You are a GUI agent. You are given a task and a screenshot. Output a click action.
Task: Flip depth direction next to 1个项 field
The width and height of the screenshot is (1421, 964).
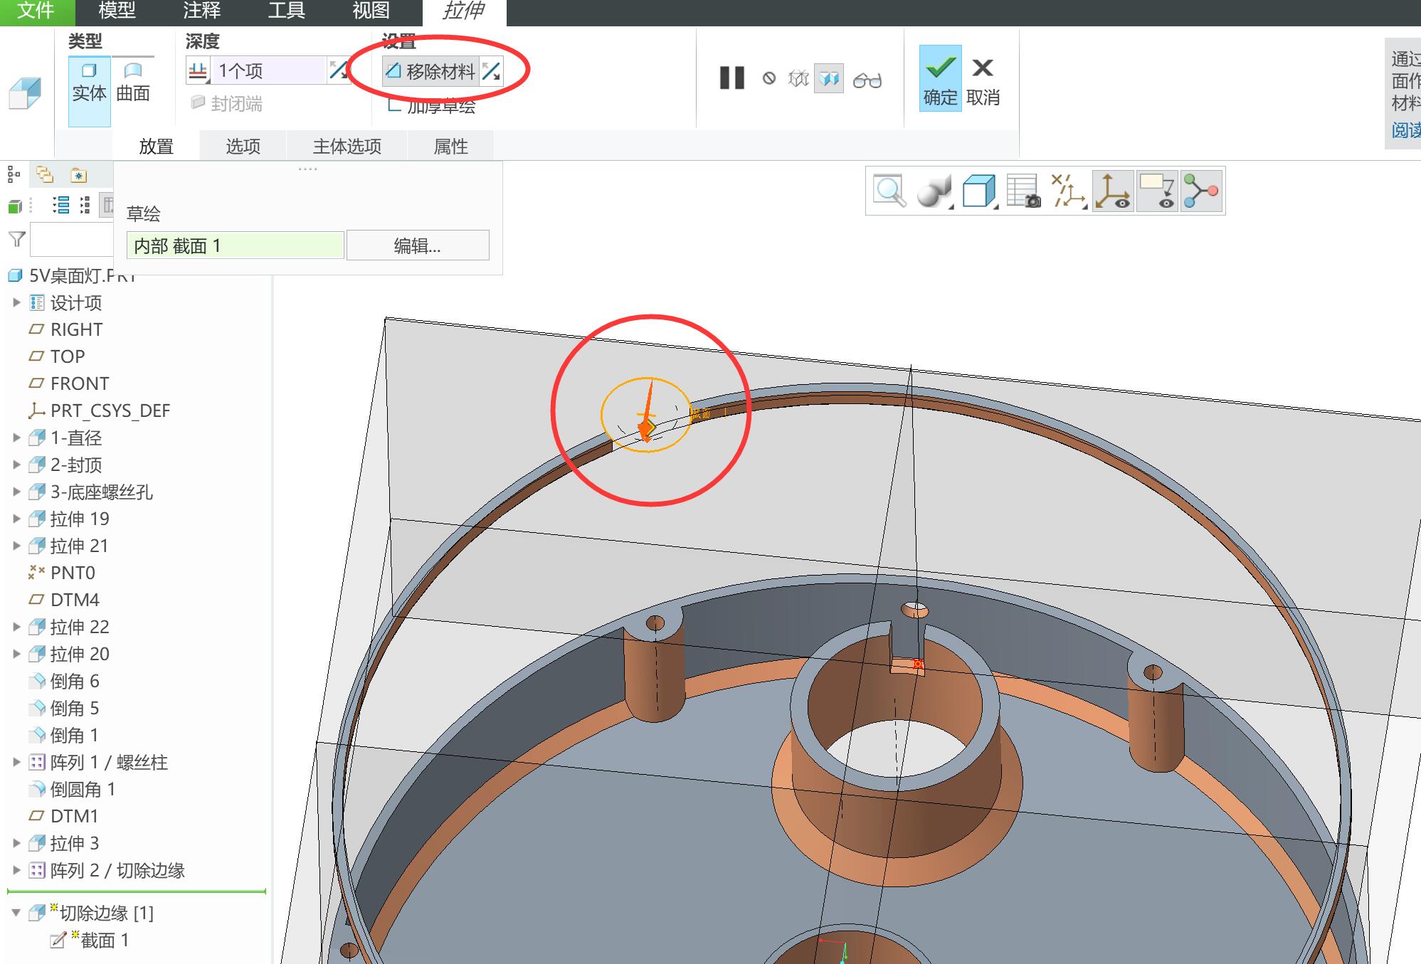[x=338, y=70]
